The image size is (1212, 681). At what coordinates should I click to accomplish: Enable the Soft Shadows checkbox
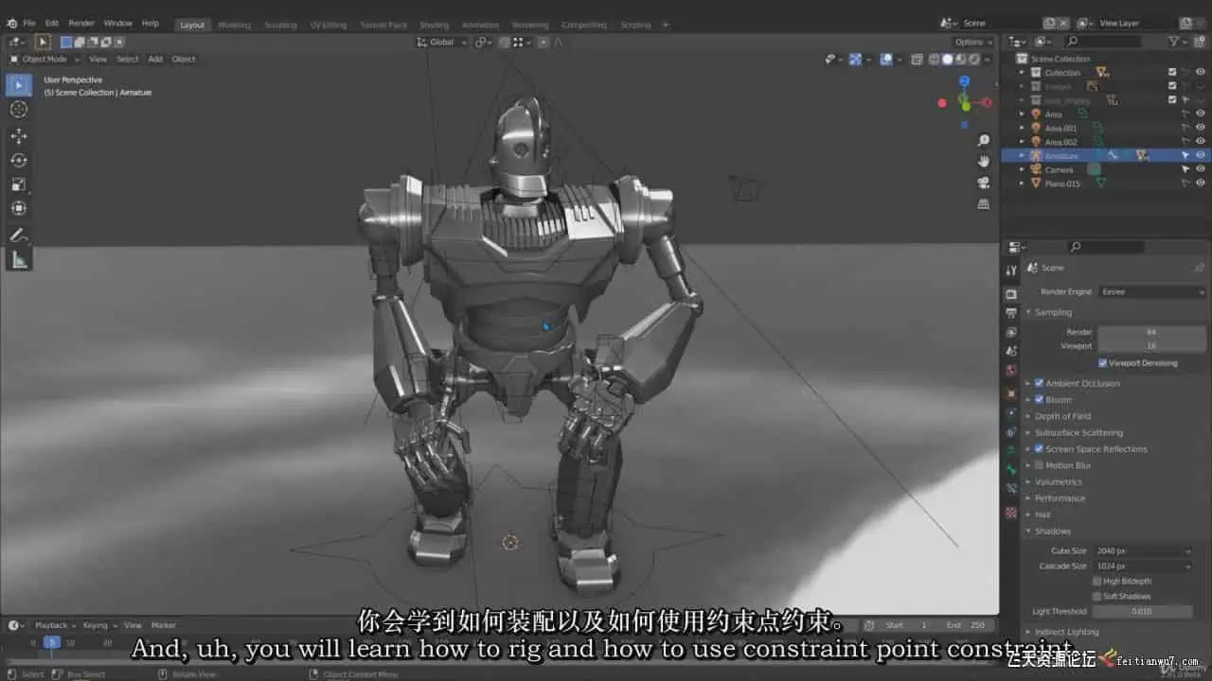tap(1097, 596)
